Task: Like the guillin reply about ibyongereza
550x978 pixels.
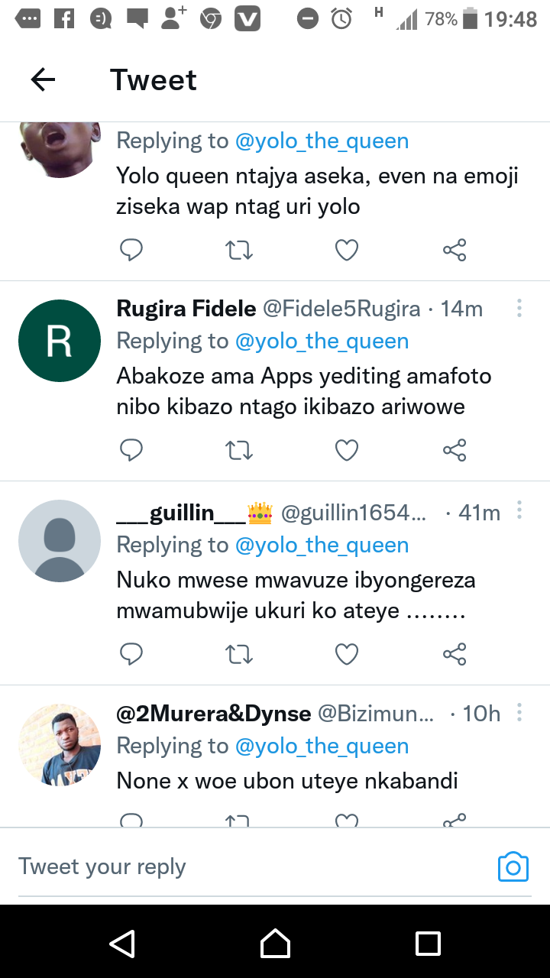Action: point(347,654)
